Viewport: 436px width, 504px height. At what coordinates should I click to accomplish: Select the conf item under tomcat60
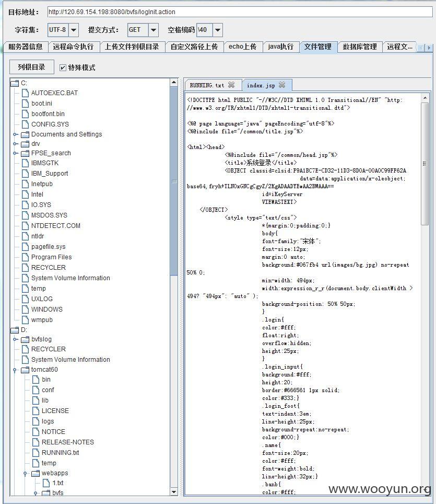click(48, 390)
